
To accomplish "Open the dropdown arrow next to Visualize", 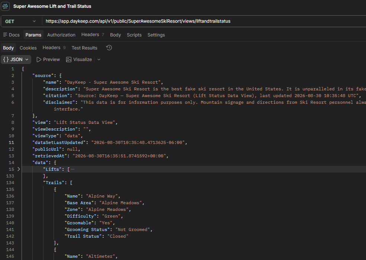I will (x=99, y=60).
